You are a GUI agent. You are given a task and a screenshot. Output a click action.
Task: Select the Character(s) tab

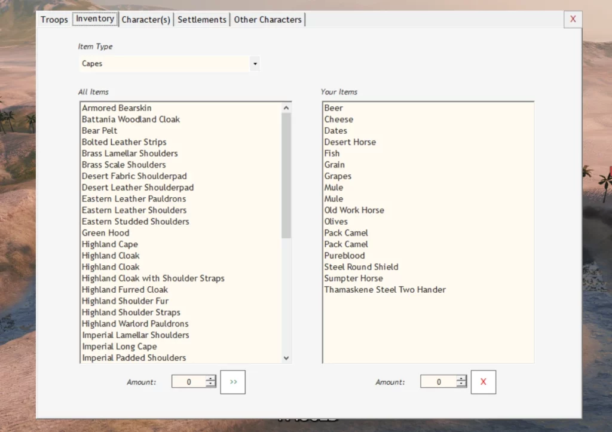tap(146, 20)
